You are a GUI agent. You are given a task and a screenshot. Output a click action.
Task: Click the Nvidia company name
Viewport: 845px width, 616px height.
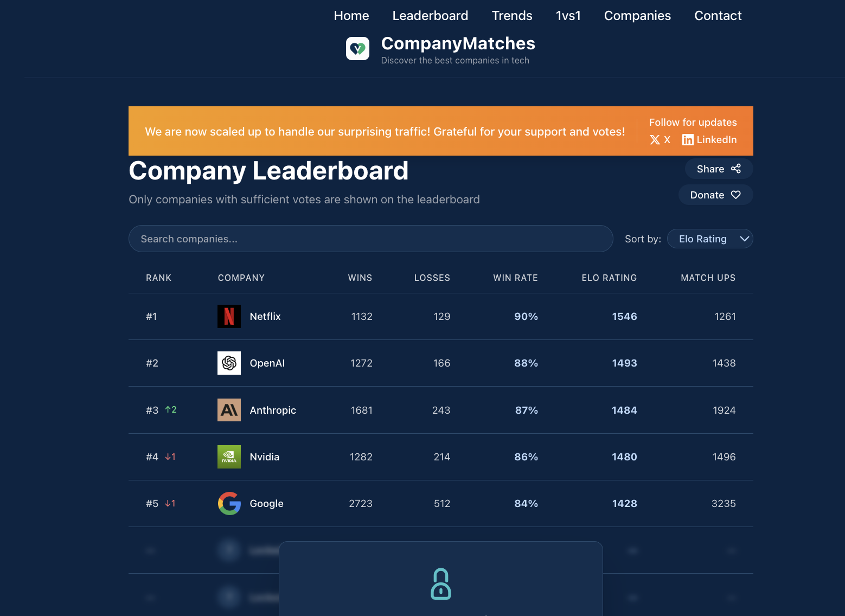265,457
